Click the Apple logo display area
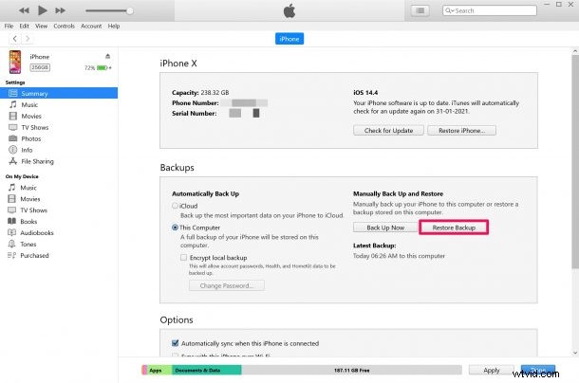 pos(289,10)
